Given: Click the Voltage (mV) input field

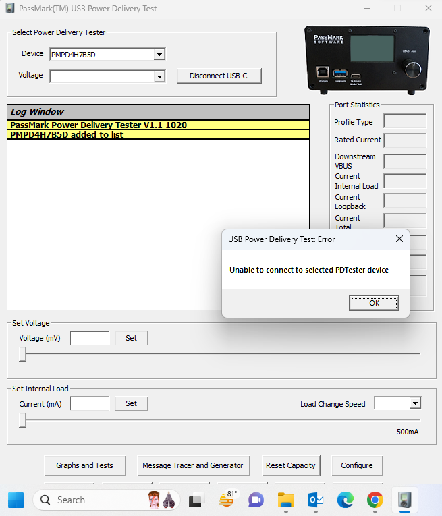Looking at the screenshot, I should (x=90, y=338).
